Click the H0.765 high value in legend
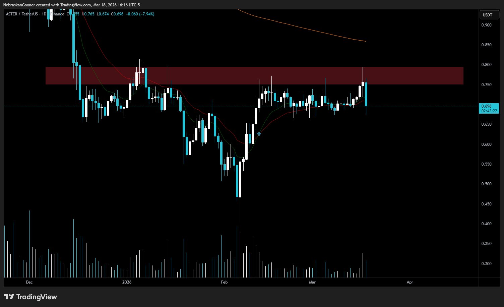This screenshot has width=504, height=307. 88,14
